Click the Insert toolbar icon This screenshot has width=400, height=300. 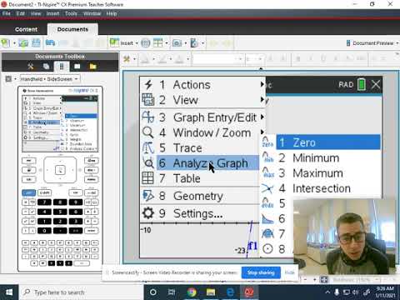tap(114, 42)
